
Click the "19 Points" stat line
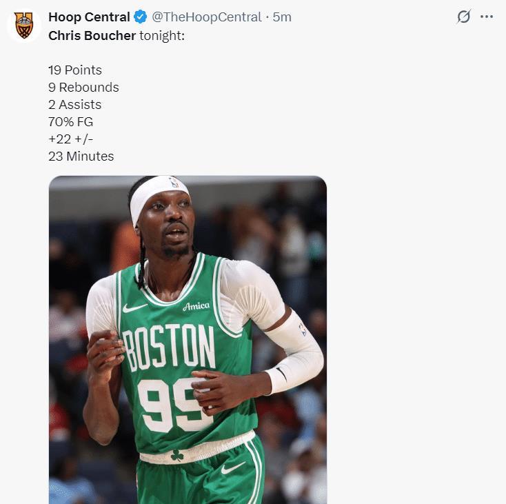(x=75, y=70)
